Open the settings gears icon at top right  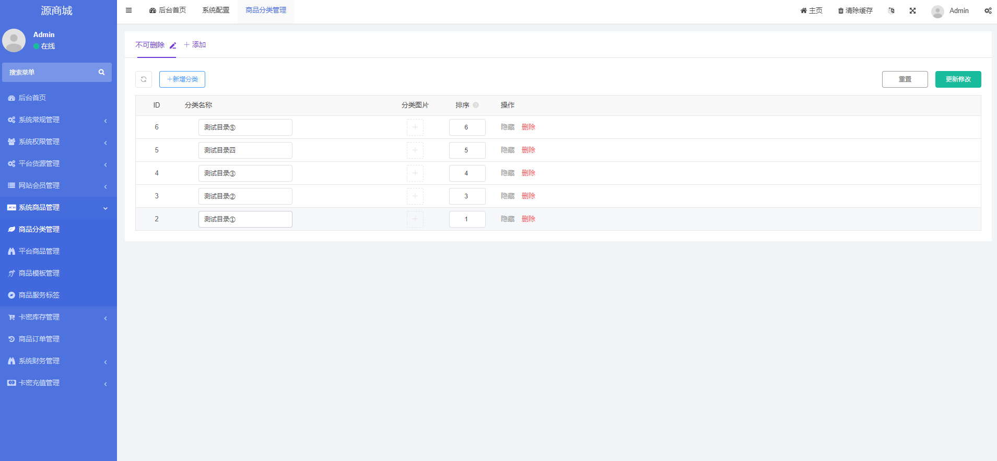988,10
